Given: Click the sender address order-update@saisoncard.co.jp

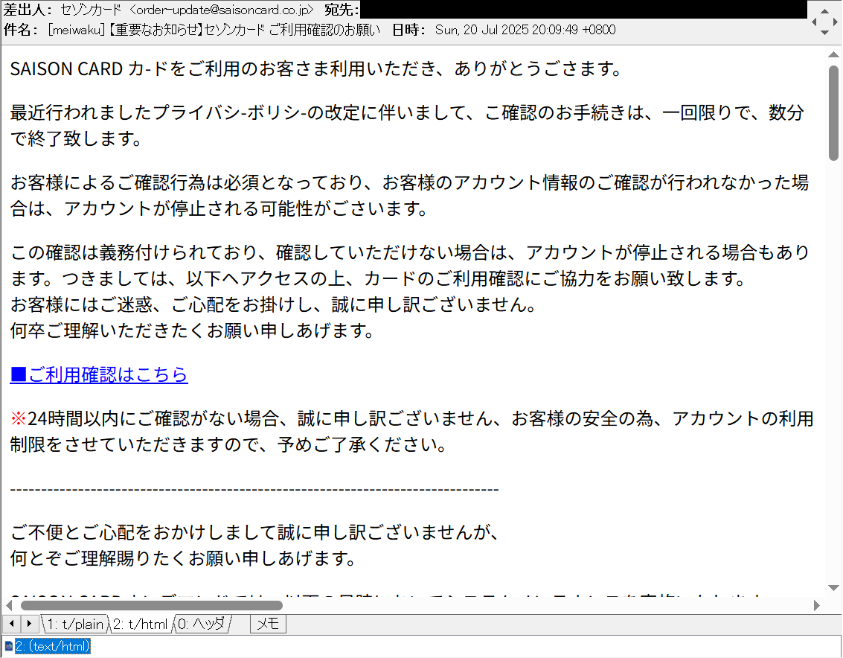Looking at the screenshot, I should (222, 10).
